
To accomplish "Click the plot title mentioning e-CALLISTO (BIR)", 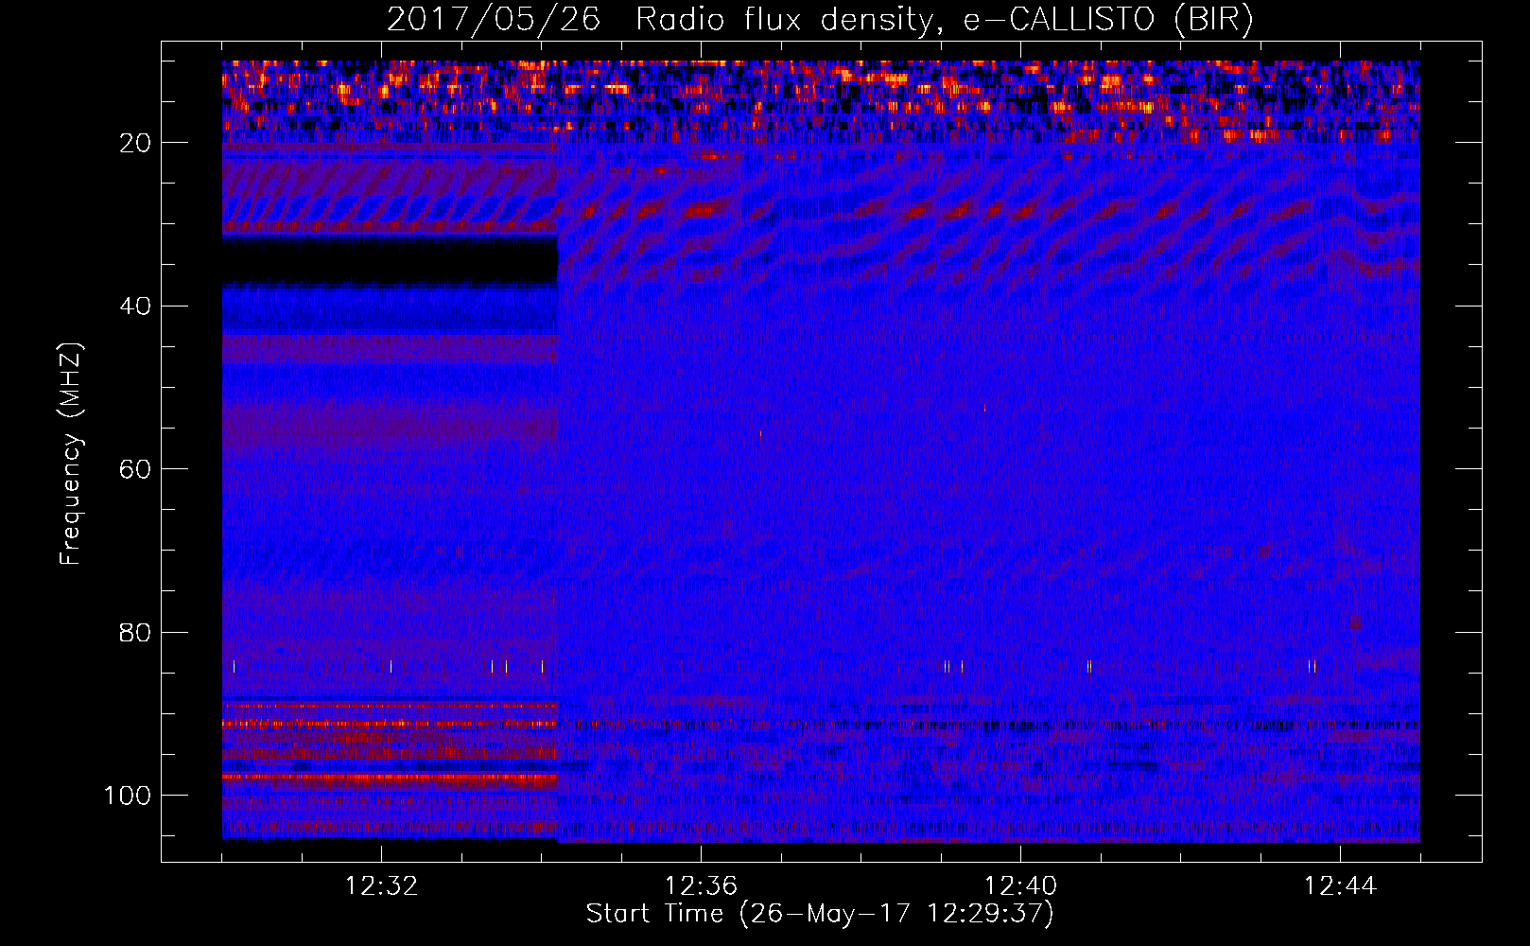I will 820,19.
